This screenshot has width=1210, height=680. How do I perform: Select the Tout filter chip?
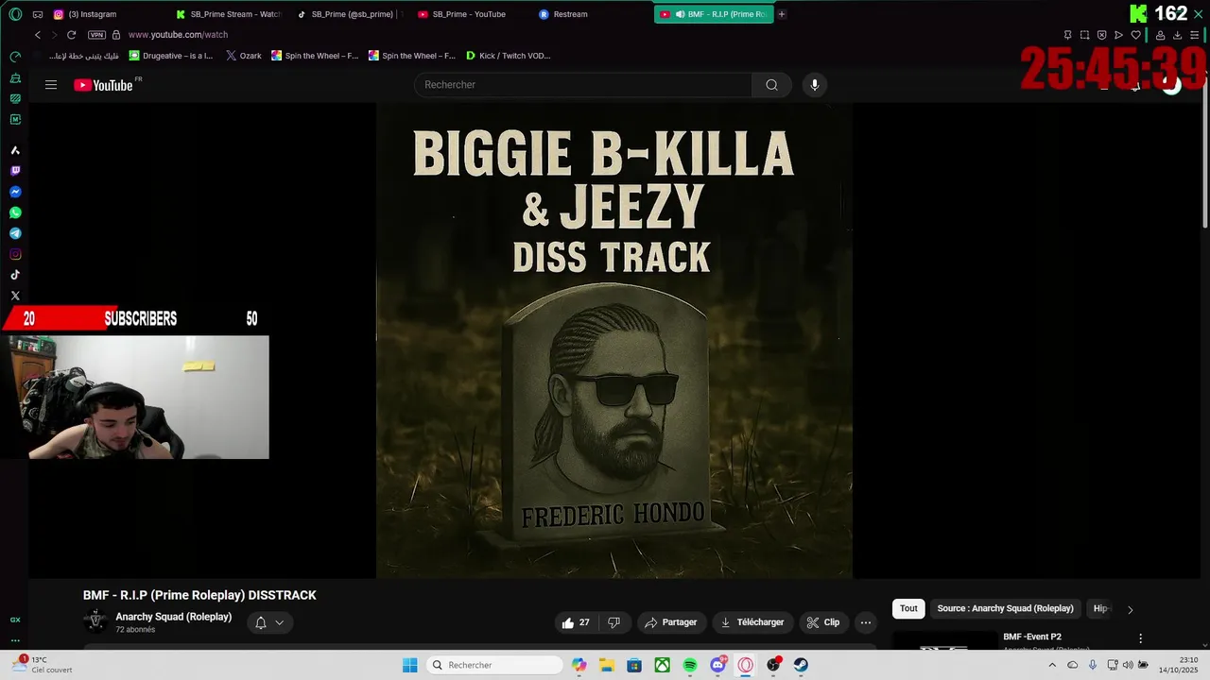click(908, 608)
